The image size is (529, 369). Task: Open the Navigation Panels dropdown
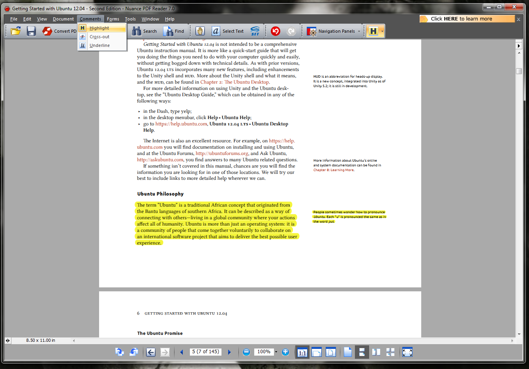[334, 31]
